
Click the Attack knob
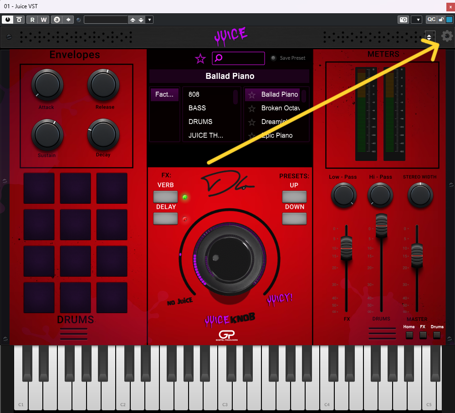pyautogui.click(x=47, y=85)
